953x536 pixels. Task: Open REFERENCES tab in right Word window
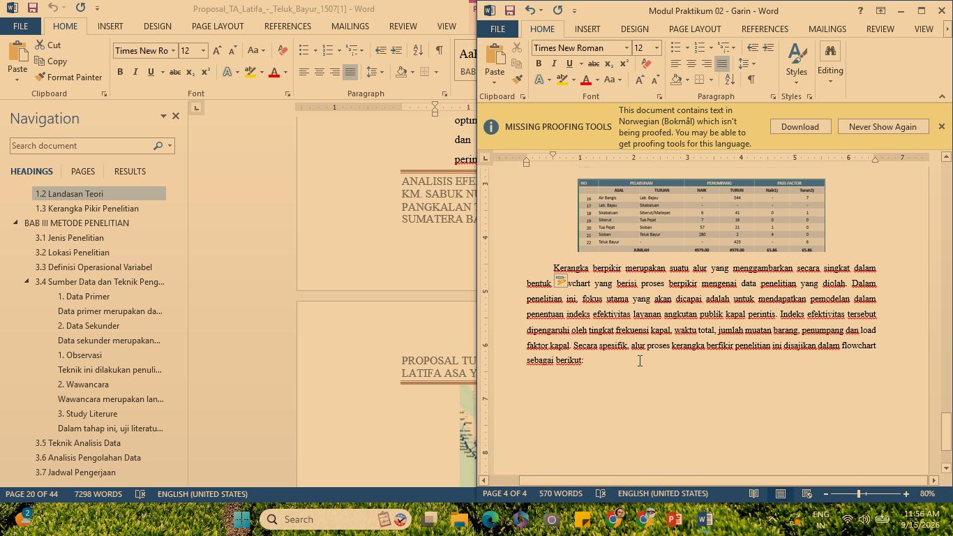[765, 29]
